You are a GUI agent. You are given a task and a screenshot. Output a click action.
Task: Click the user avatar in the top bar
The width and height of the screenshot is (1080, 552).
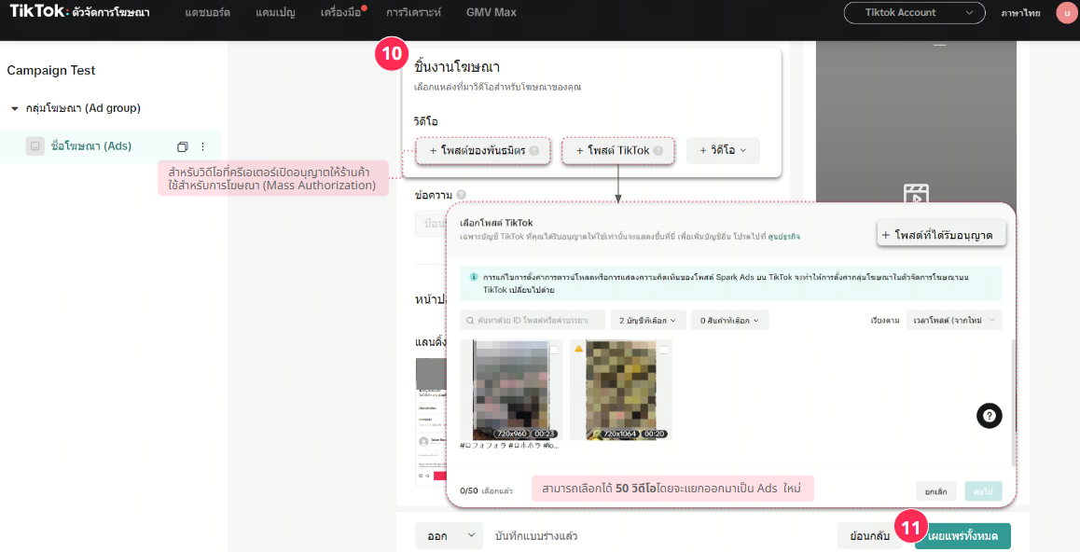click(x=1065, y=13)
